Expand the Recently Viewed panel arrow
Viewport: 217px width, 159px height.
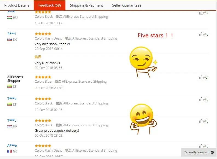pos(212,152)
